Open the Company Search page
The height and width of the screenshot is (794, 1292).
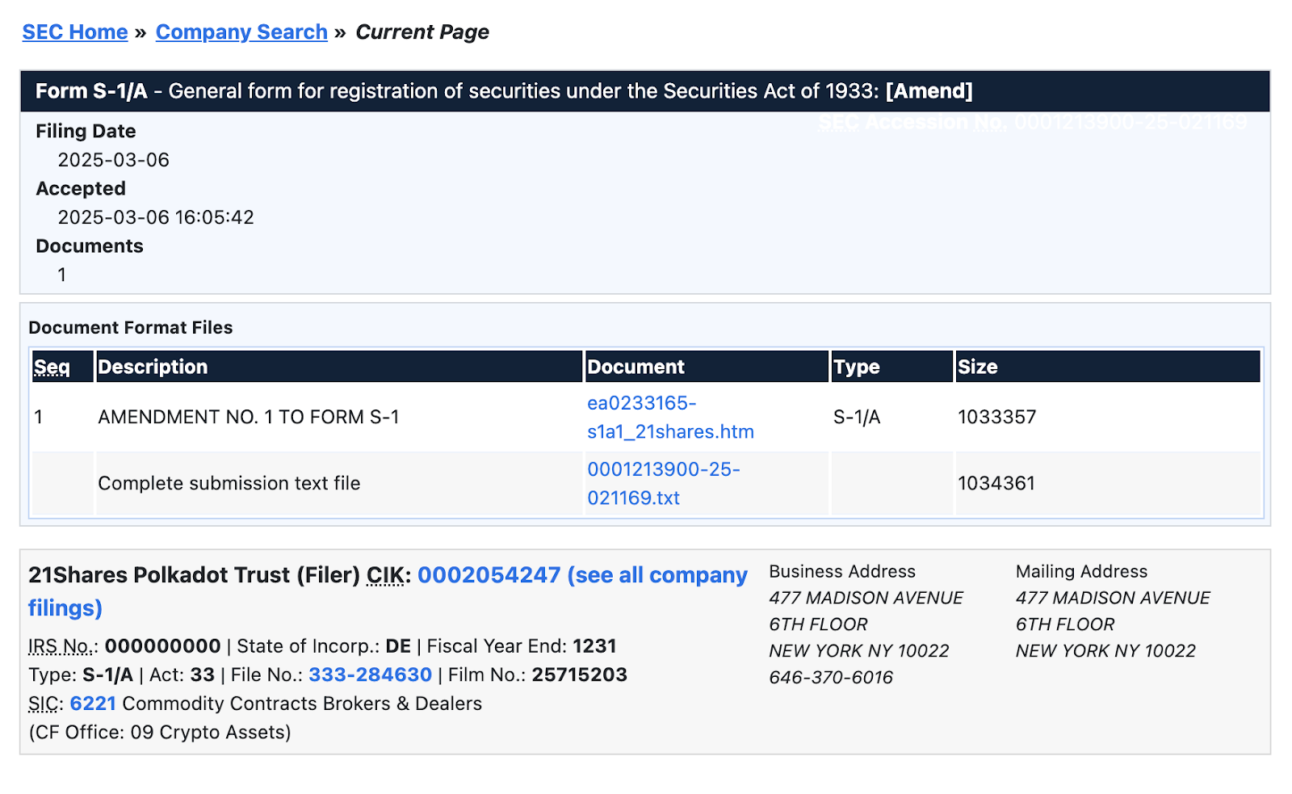241,32
